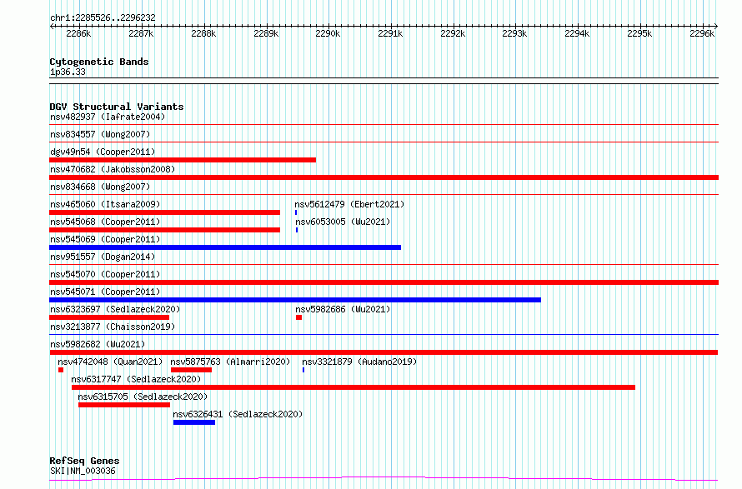The image size is (742, 489).
Task: Click nsv465060 (Itsara2009) variant label
Action: pyautogui.click(x=105, y=204)
